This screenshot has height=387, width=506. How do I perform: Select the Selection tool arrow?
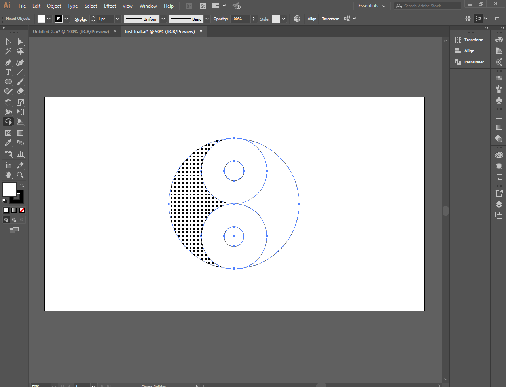tap(8, 42)
